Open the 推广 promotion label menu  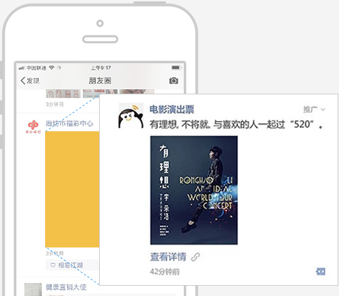(x=310, y=109)
